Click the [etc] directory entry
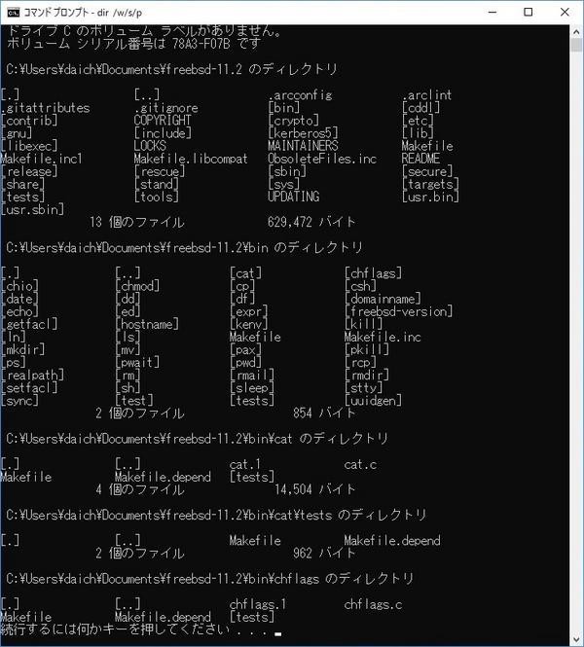Image resolution: width=584 pixels, height=647 pixels. click(x=418, y=121)
